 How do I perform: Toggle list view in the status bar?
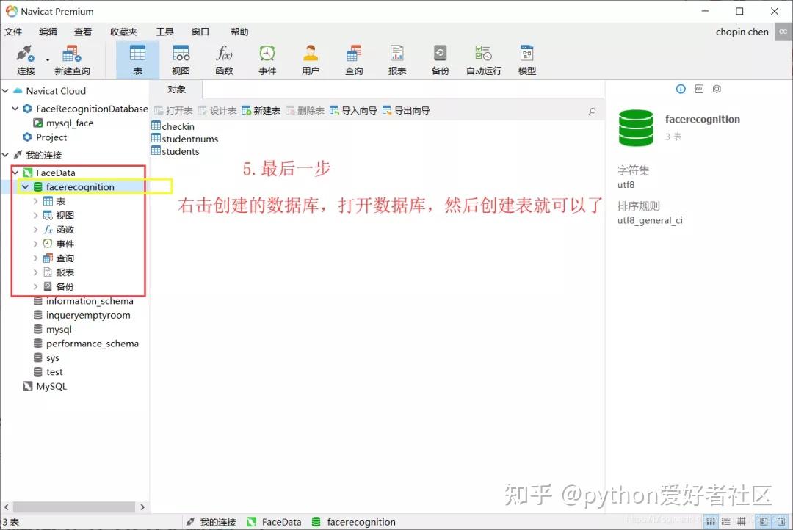(725, 521)
